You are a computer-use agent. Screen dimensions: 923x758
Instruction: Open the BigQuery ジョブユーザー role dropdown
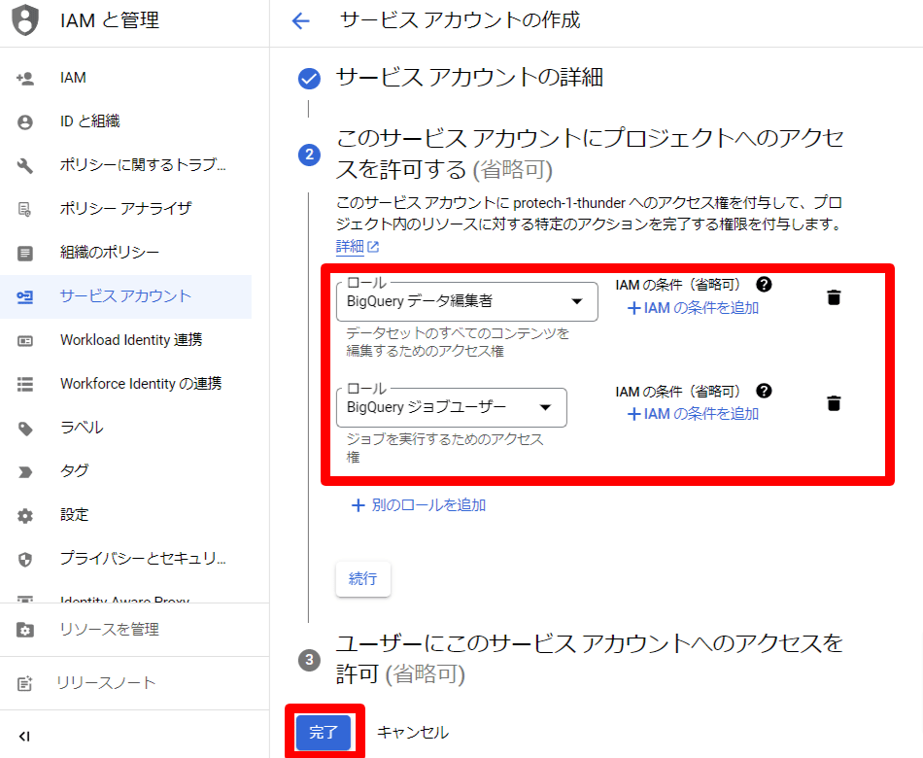pos(452,407)
